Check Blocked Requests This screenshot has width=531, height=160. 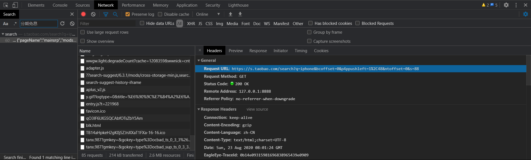[x=357, y=23]
